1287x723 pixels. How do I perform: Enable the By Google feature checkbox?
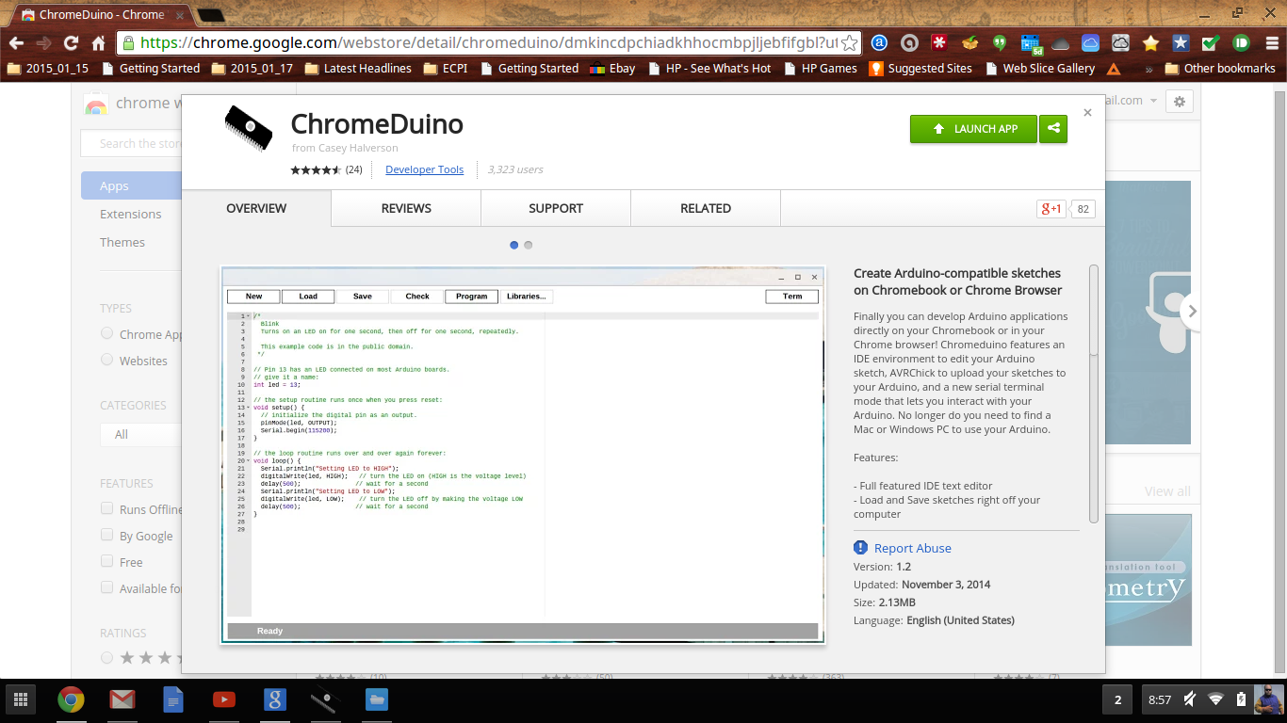(x=106, y=535)
